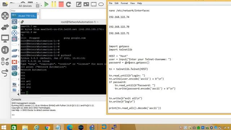The image size is (231, 130).
Task: Switch to Notepad in taskbar
Action: 58,127
